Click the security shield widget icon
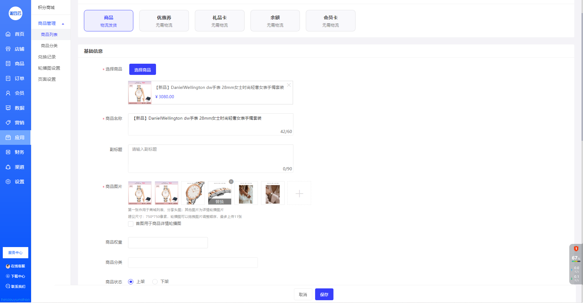This screenshot has height=303, width=583. 576,249
